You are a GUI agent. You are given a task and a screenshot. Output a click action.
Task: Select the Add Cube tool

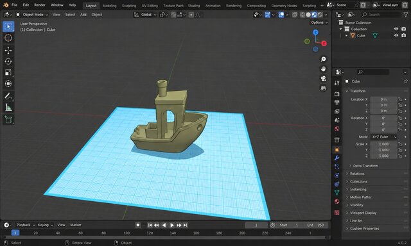(x=8, y=120)
